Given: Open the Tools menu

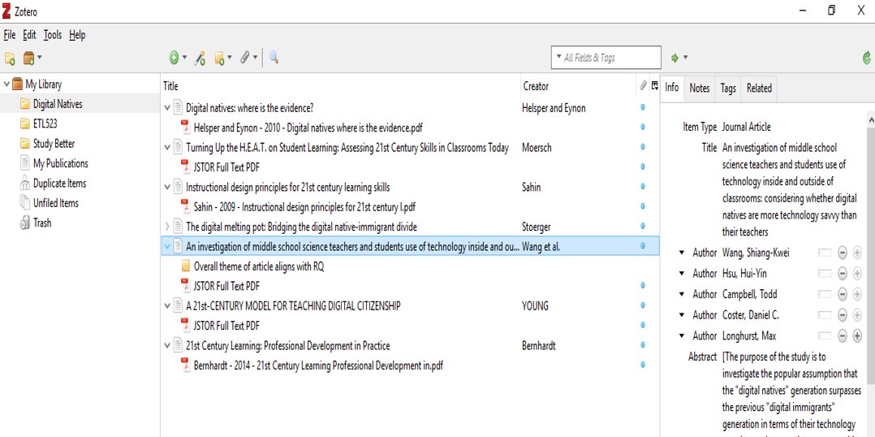Looking at the screenshot, I should click(x=53, y=35).
